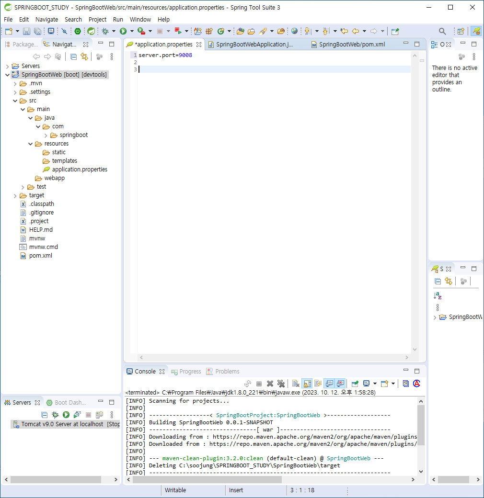Viewport: 484px width, 498px height.
Task: Click line 1 server.port text in editor
Action: pyautogui.click(x=165, y=55)
